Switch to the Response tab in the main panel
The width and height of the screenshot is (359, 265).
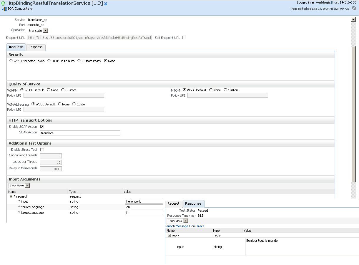point(36,47)
